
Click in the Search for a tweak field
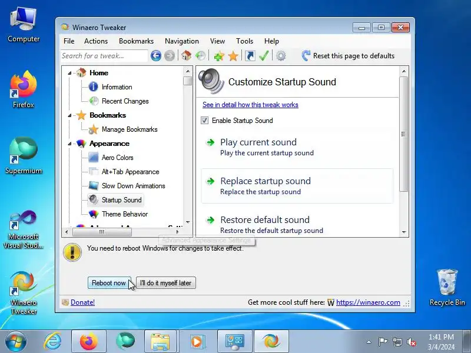(x=104, y=56)
